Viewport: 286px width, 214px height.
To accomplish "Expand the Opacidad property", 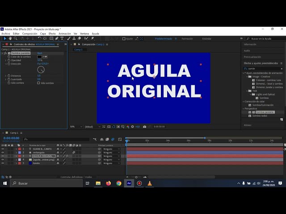I will [6, 60].
